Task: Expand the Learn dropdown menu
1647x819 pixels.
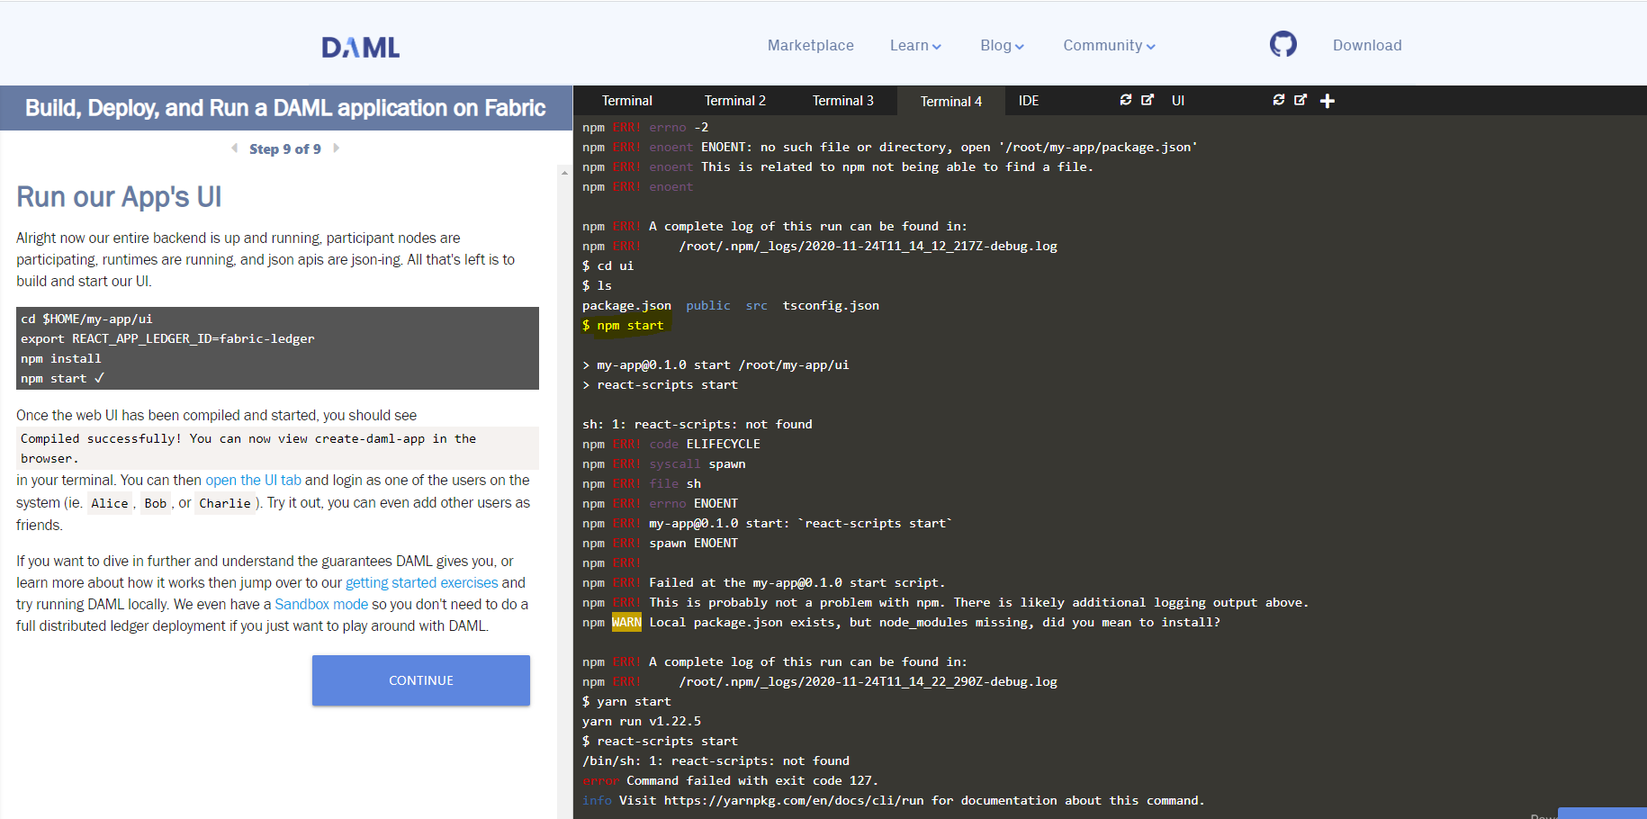Action: [914, 46]
